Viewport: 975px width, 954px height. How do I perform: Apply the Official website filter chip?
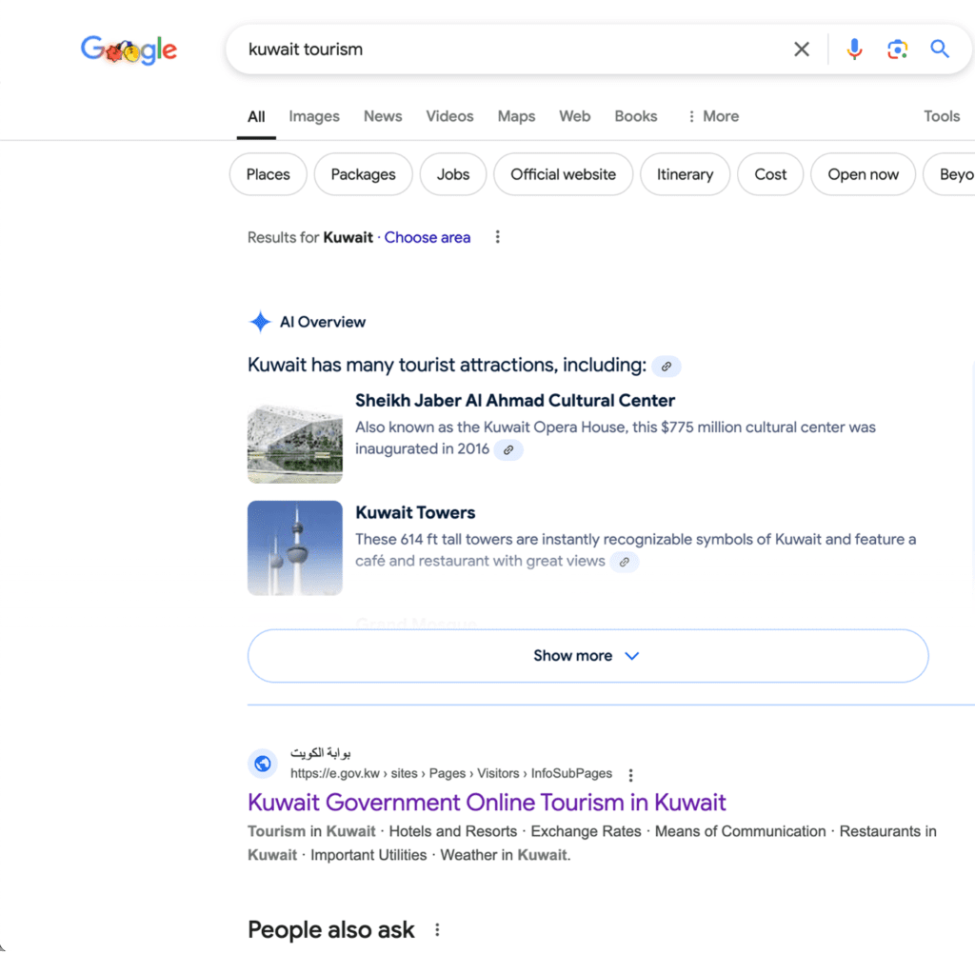[x=564, y=174]
